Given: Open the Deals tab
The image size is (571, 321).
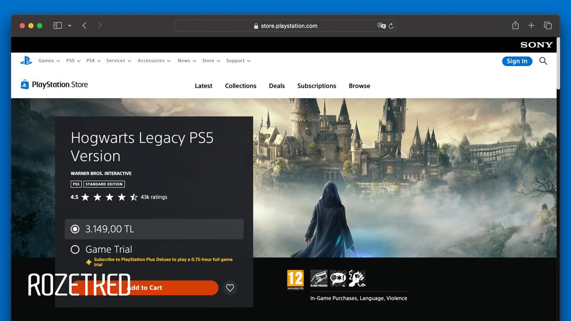Looking at the screenshot, I should coord(277,86).
